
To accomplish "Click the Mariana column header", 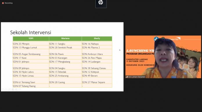I will click(x=65, y=38).
